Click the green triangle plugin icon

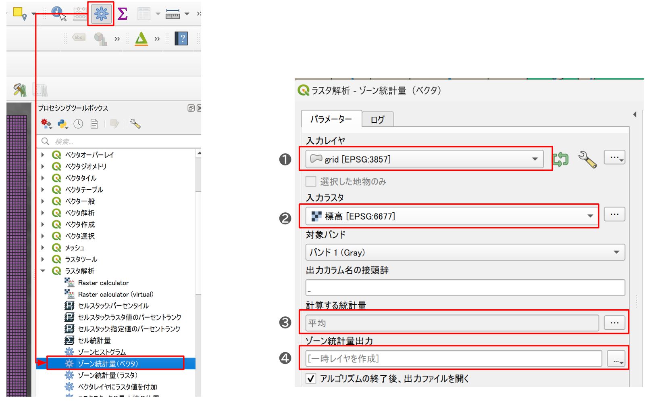(x=141, y=39)
